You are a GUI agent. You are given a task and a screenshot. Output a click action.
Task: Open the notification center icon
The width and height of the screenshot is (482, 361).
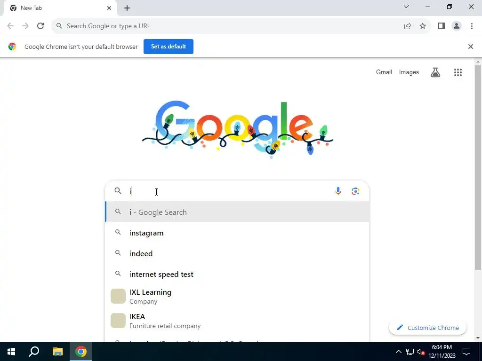[466, 352]
